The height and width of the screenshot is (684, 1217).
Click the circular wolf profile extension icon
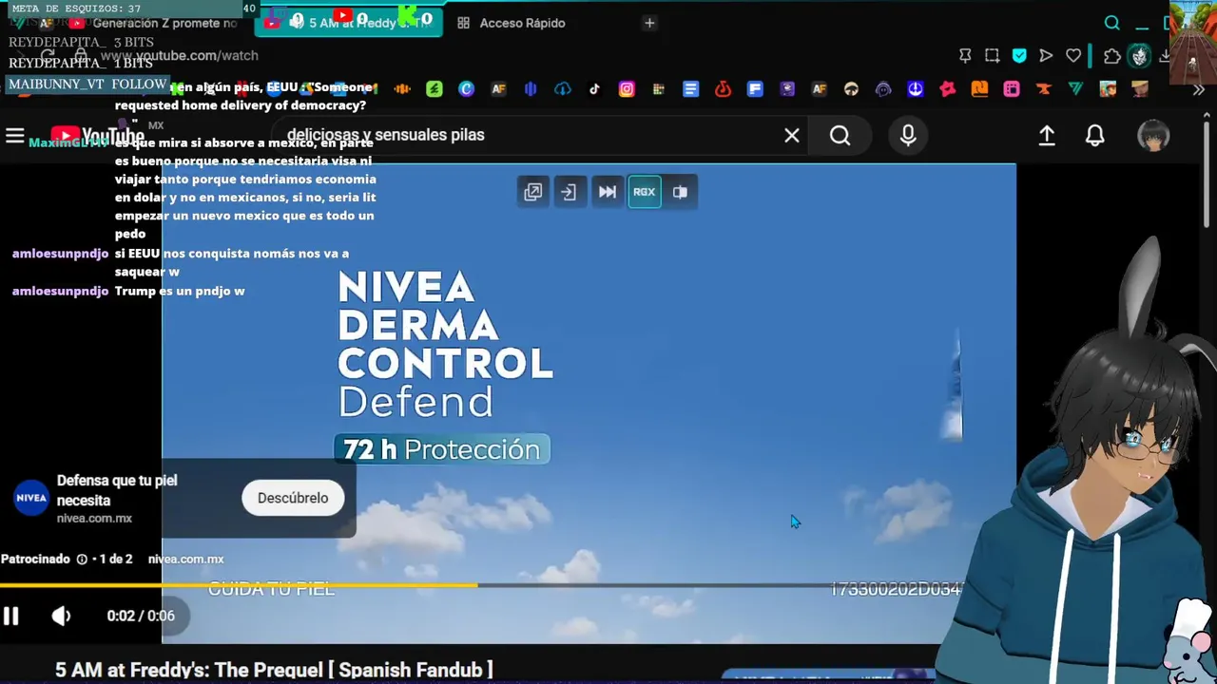pyautogui.click(x=1139, y=56)
